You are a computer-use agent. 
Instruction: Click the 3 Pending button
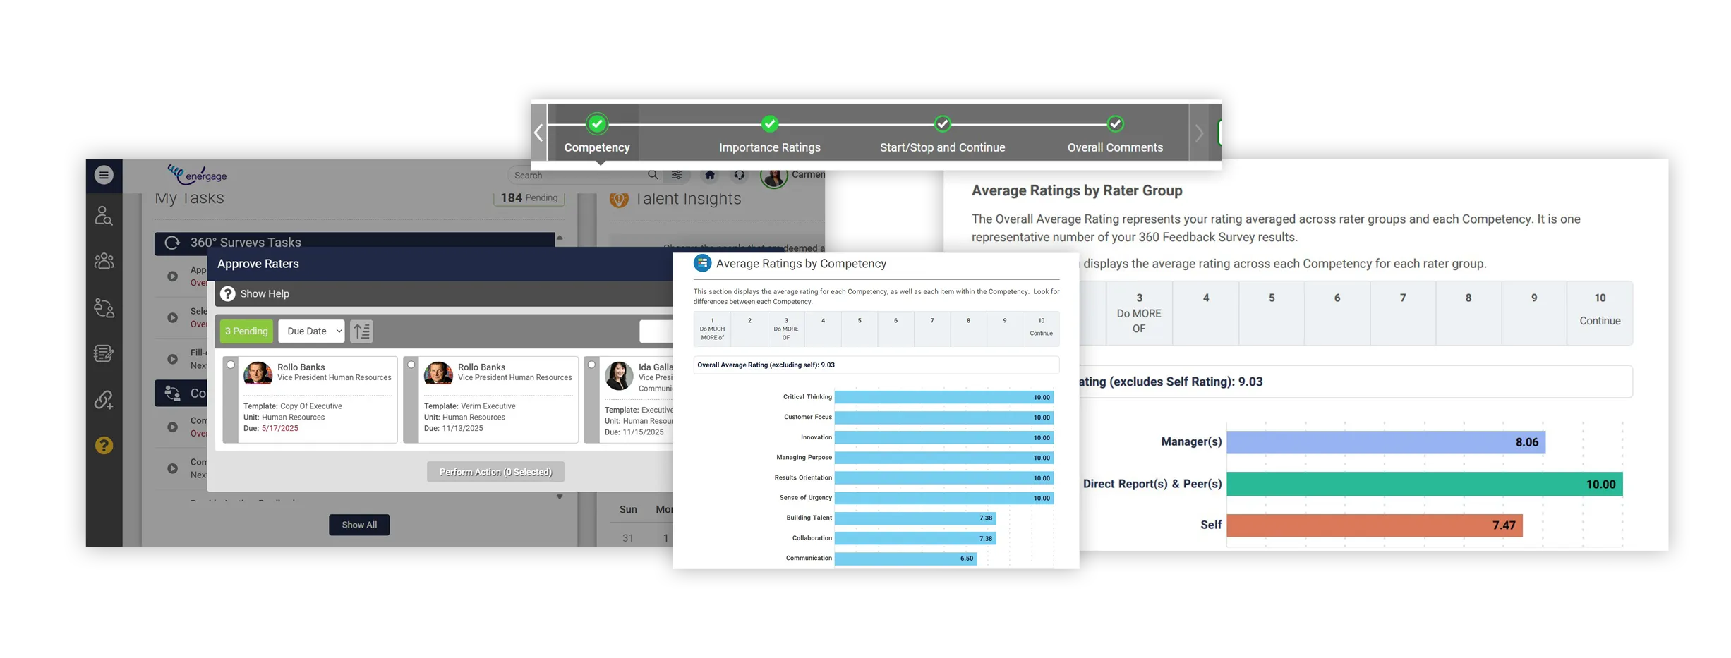click(x=246, y=331)
